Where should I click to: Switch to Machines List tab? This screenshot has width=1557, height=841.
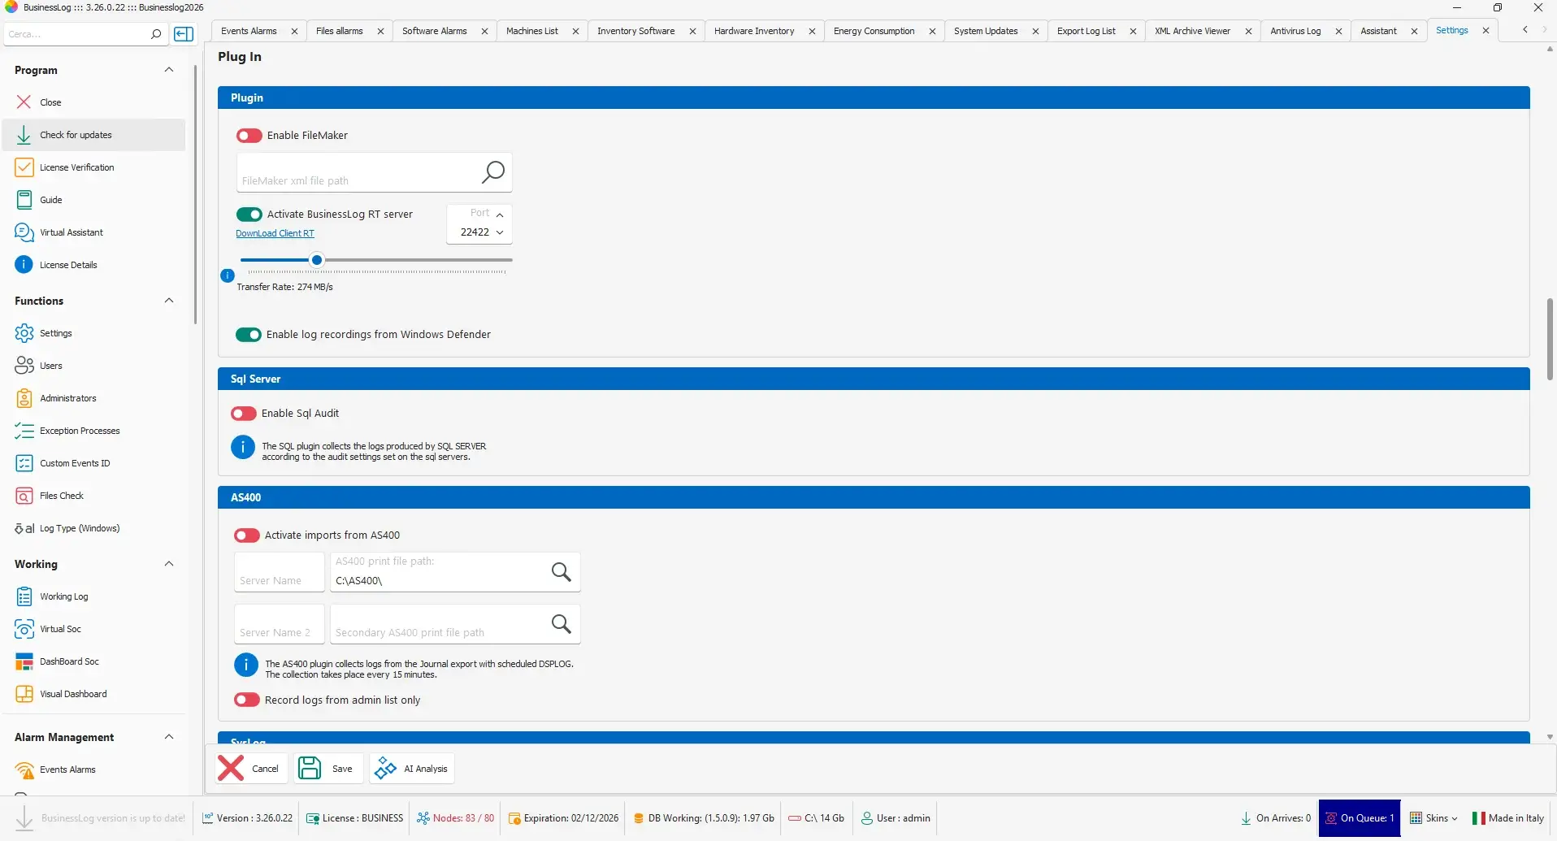531,31
